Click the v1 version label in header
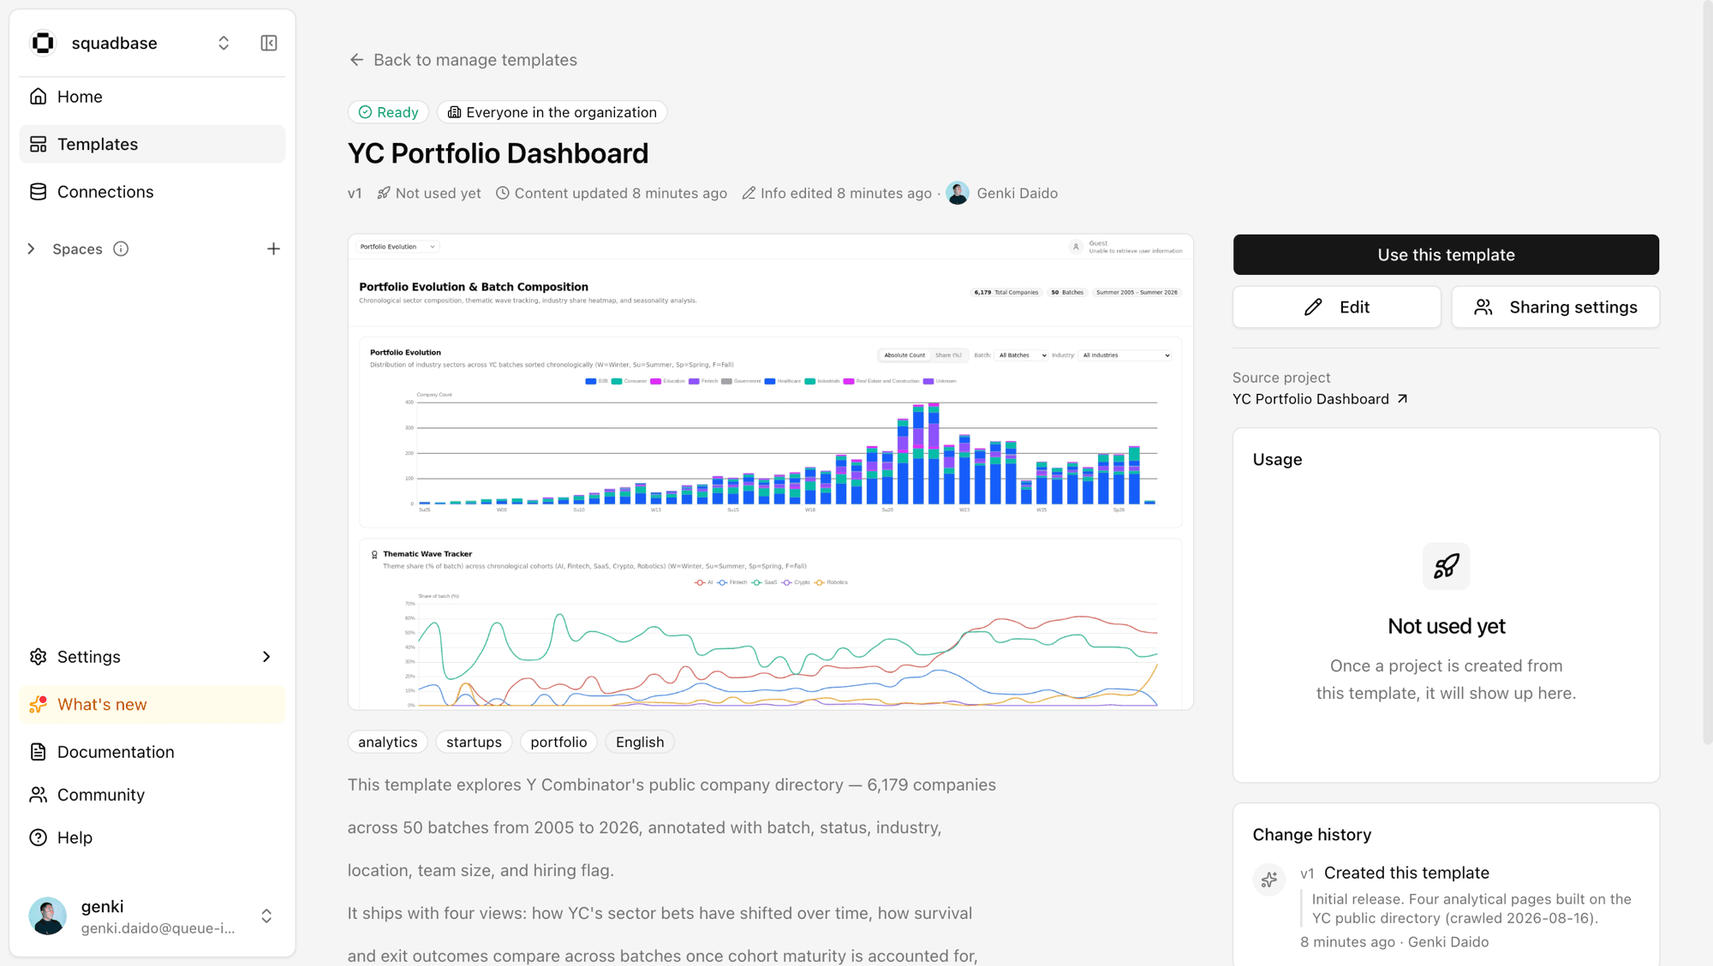Viewport: 1713px width, 966px height. 355,194
